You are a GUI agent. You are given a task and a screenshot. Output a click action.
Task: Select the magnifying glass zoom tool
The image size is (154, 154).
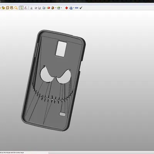pyautogui.click(x=16, y=8)
